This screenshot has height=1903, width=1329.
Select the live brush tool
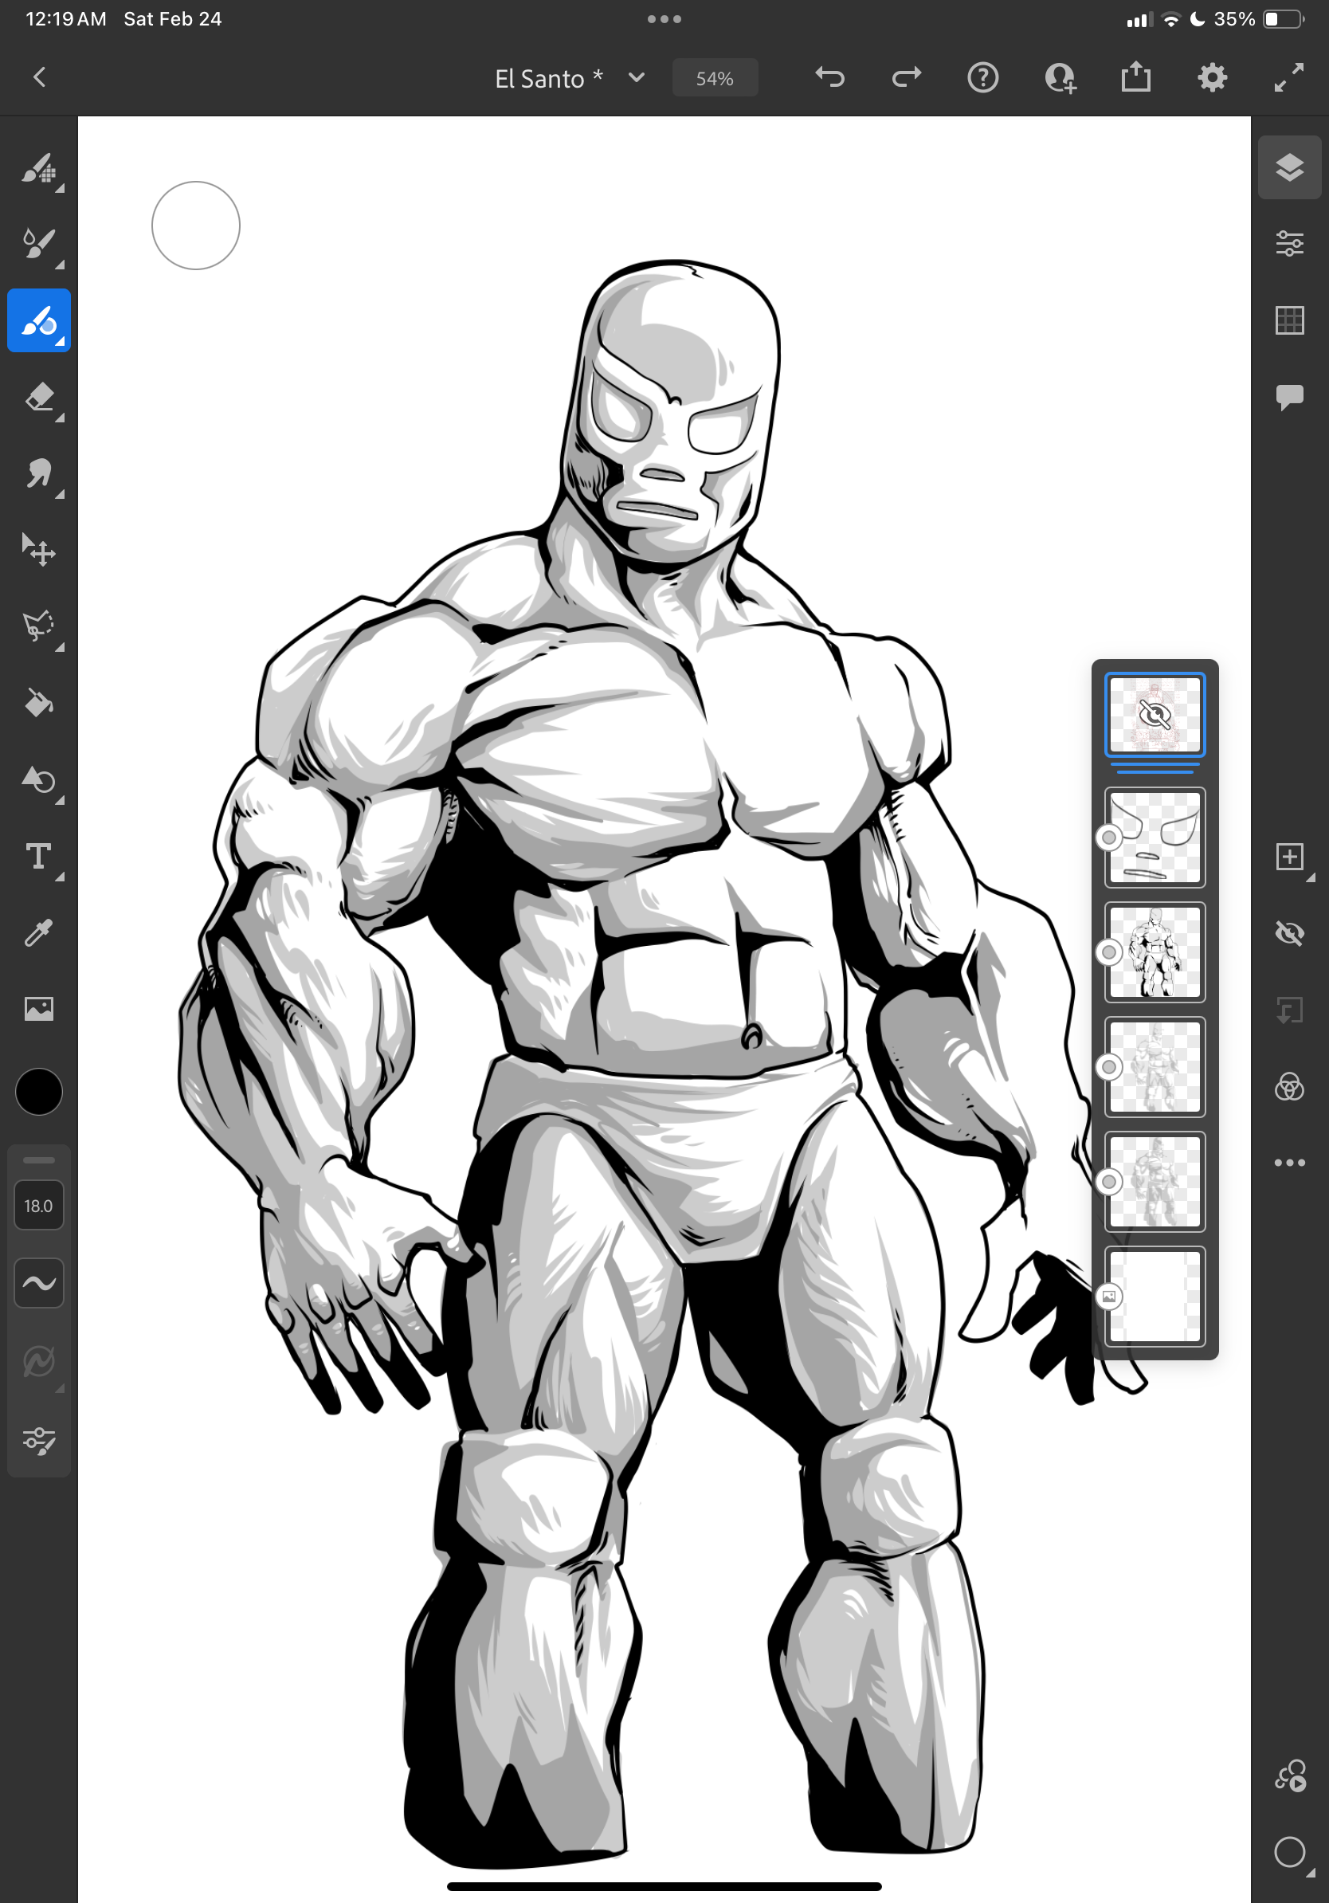tap(39, 245)
